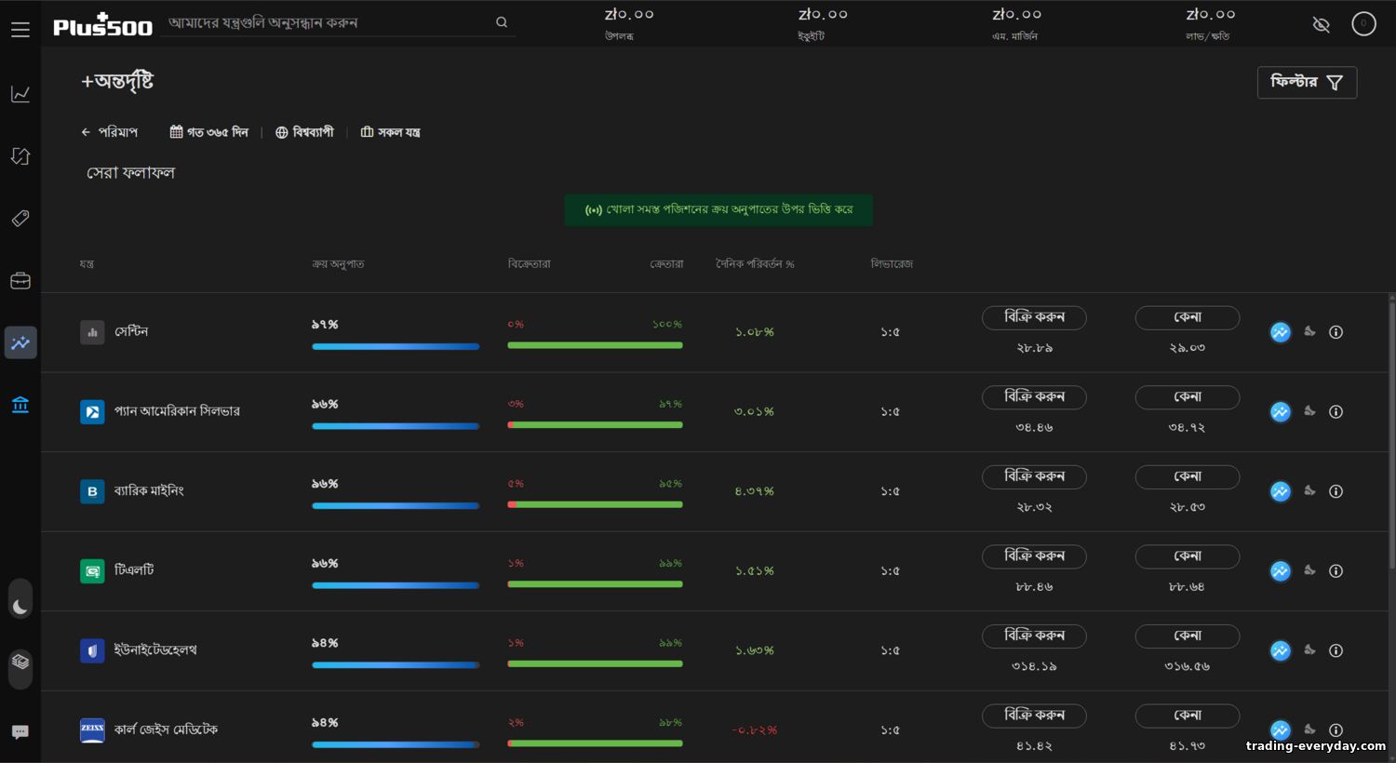Expand the বিশ্বব্যাপী region selector
This screenshot has height=763, width=1396.
tap(304, 132)
